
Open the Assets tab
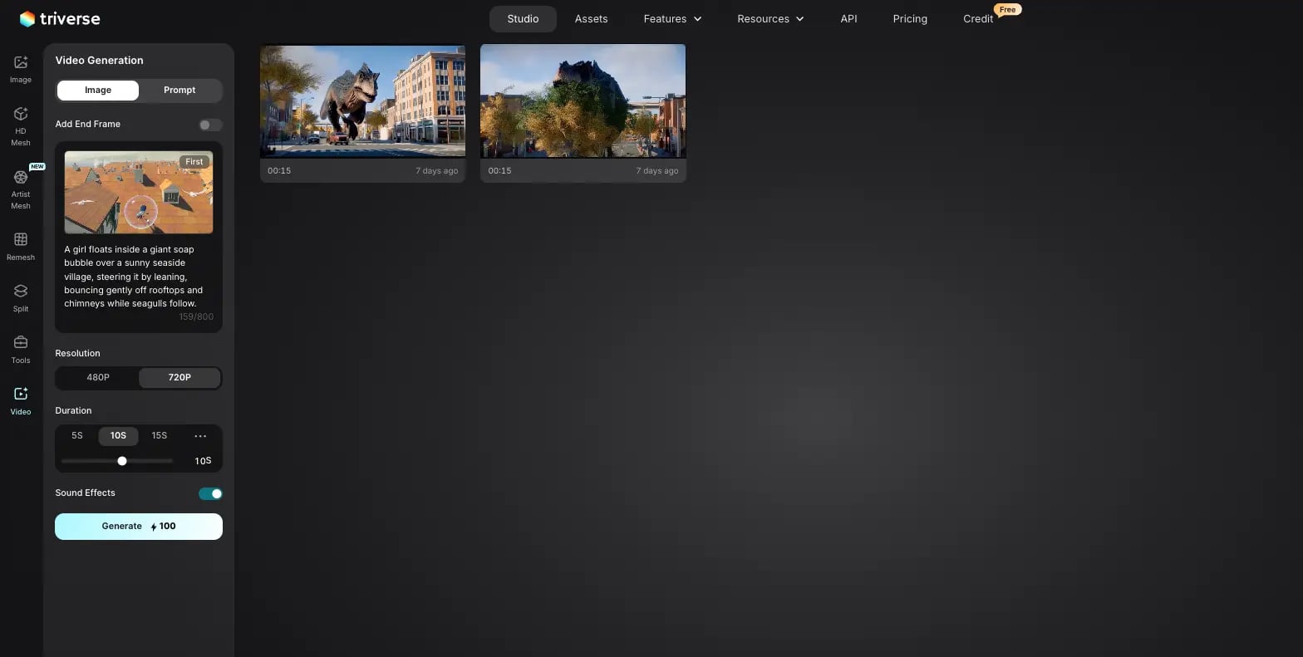591,18
